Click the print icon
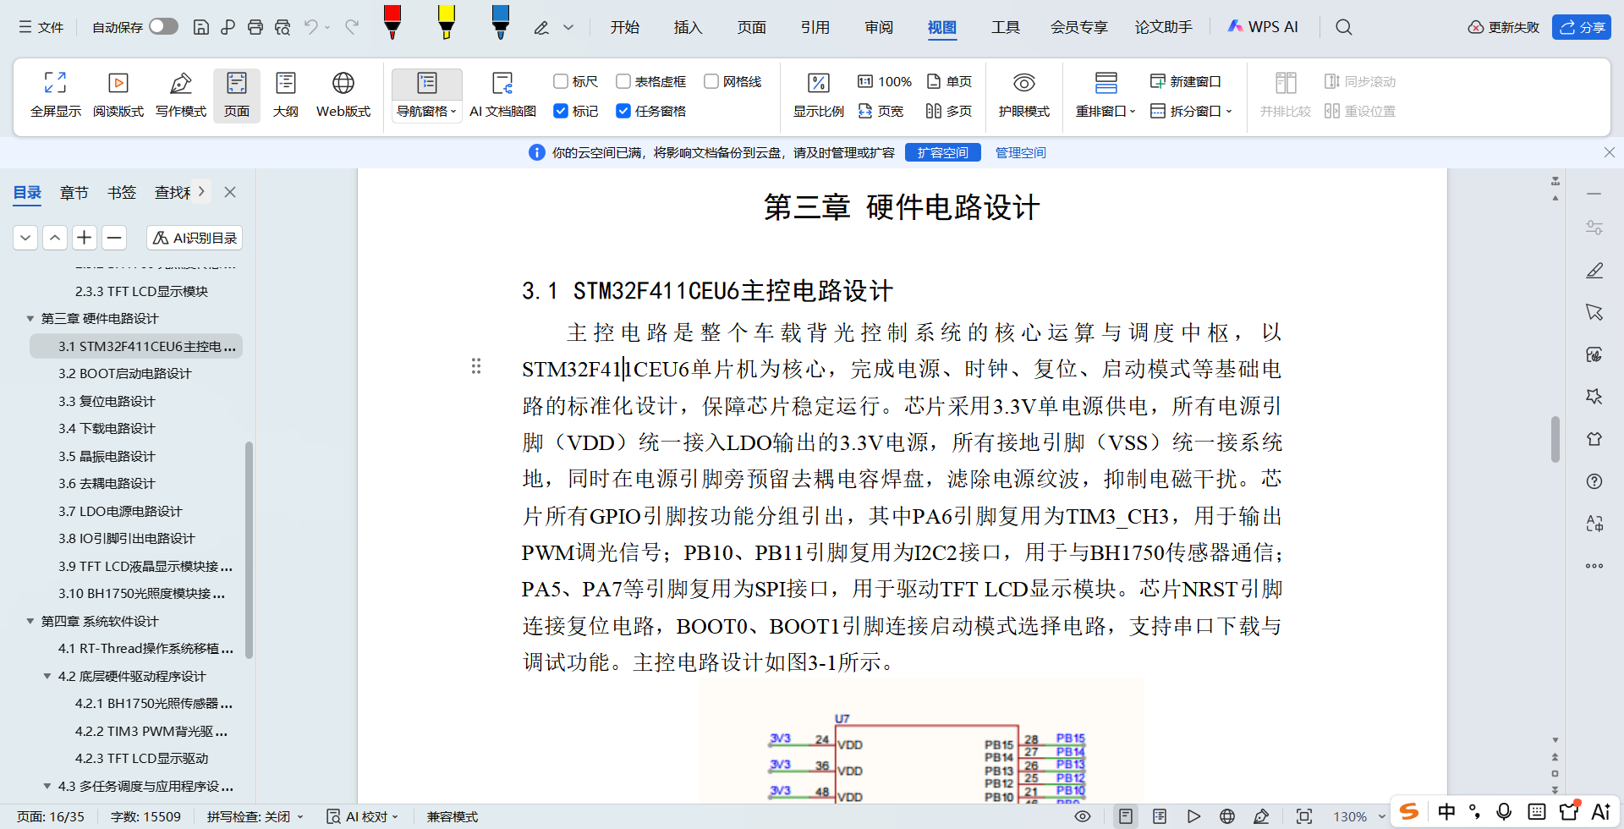Viewport: 1624px width, 829px height. click(x=255, y=27)
